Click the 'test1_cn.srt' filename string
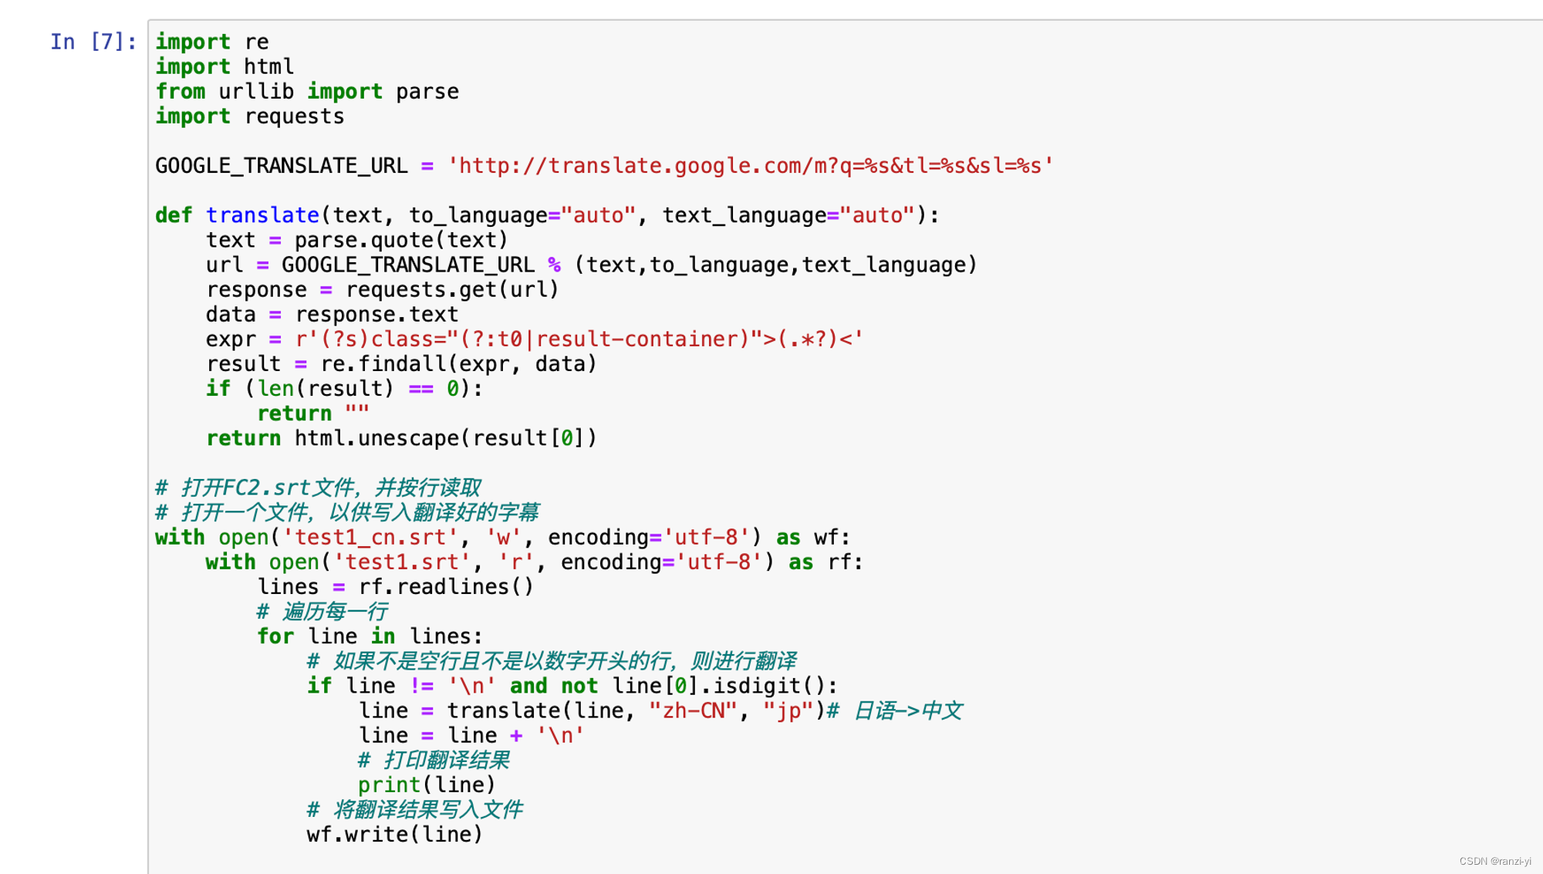Viewport: 1543px width, 874px height. [x=370, y=538]
